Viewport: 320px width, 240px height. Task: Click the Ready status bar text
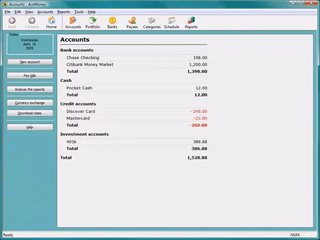(8, 235)
